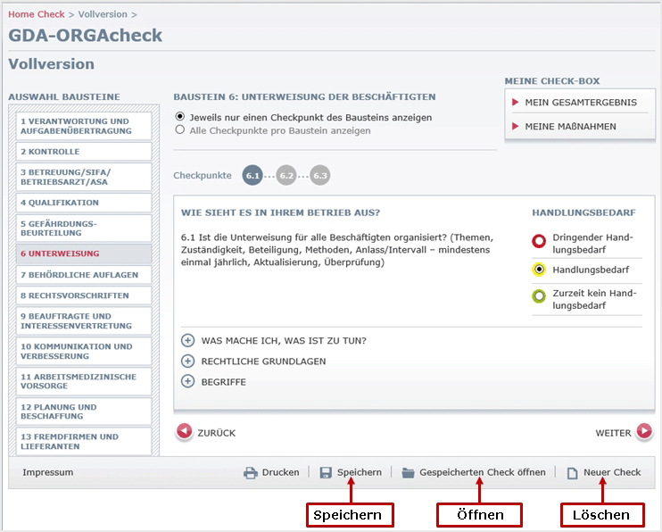Choose the red 'Dringender Handlungsbedarf' radio

click(539, 241)
